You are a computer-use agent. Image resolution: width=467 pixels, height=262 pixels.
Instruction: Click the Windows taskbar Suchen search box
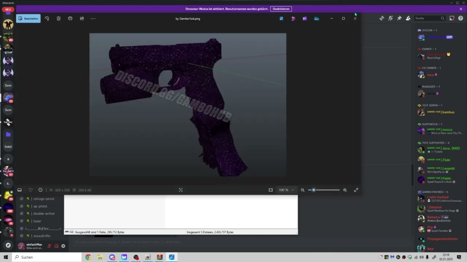pos(47,257)
